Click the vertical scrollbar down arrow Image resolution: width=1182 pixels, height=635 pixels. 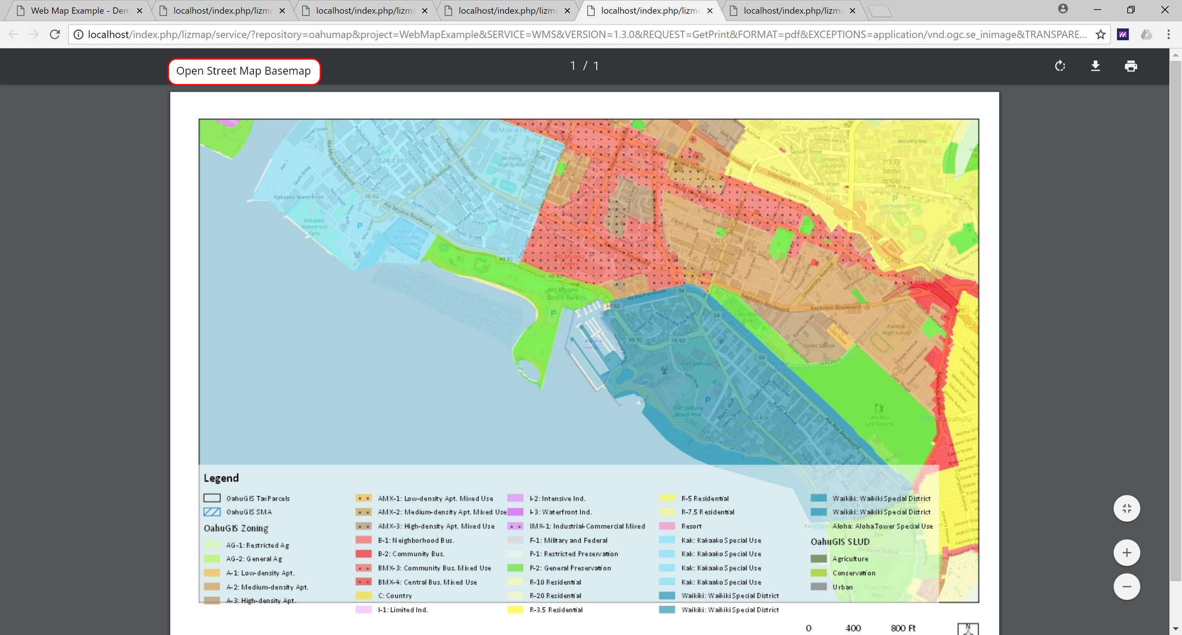pos(1175,629)
